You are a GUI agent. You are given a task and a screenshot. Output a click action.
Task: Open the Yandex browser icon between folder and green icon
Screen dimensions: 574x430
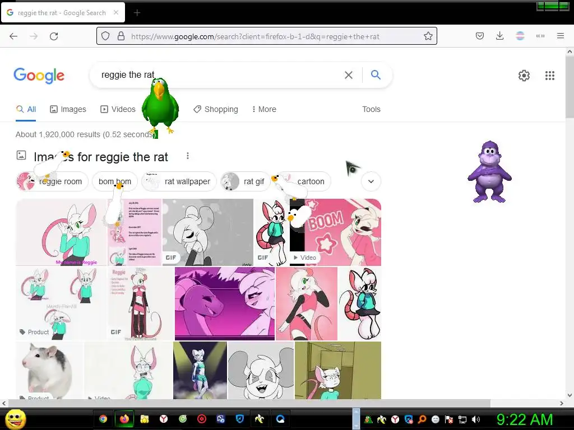tap(164, 419)
